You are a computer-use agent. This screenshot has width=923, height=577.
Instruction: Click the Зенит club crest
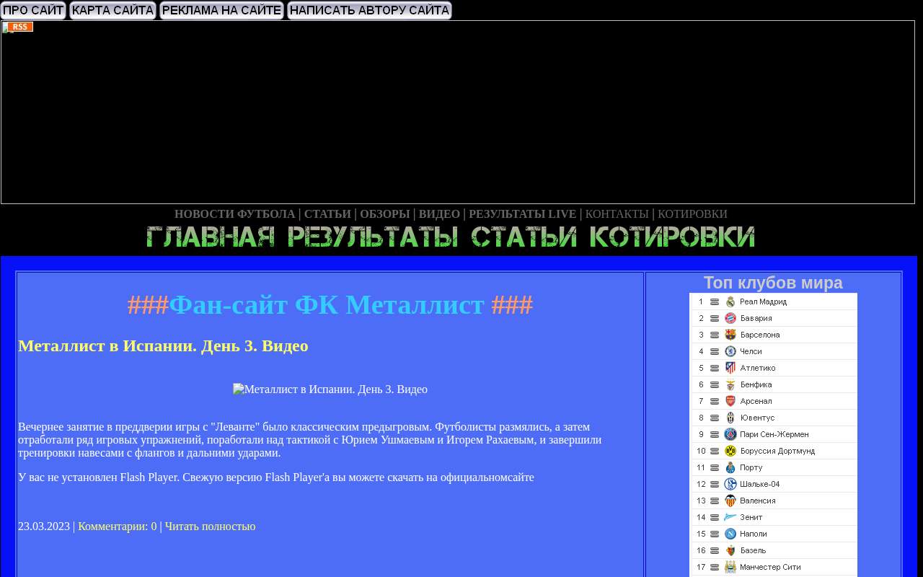pos(730,517)
